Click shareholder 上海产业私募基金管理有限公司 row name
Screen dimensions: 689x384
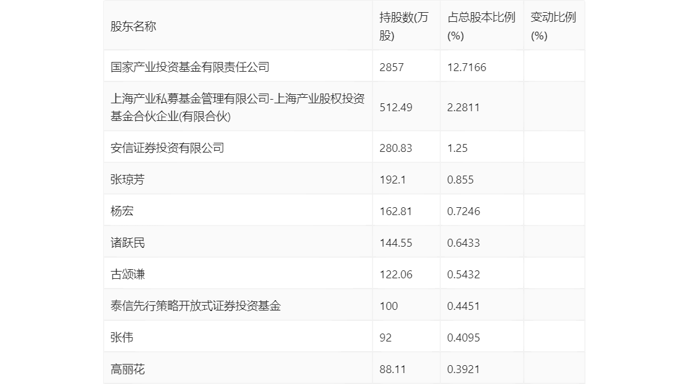coord(238,107)
